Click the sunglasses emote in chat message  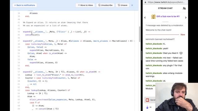181,53
